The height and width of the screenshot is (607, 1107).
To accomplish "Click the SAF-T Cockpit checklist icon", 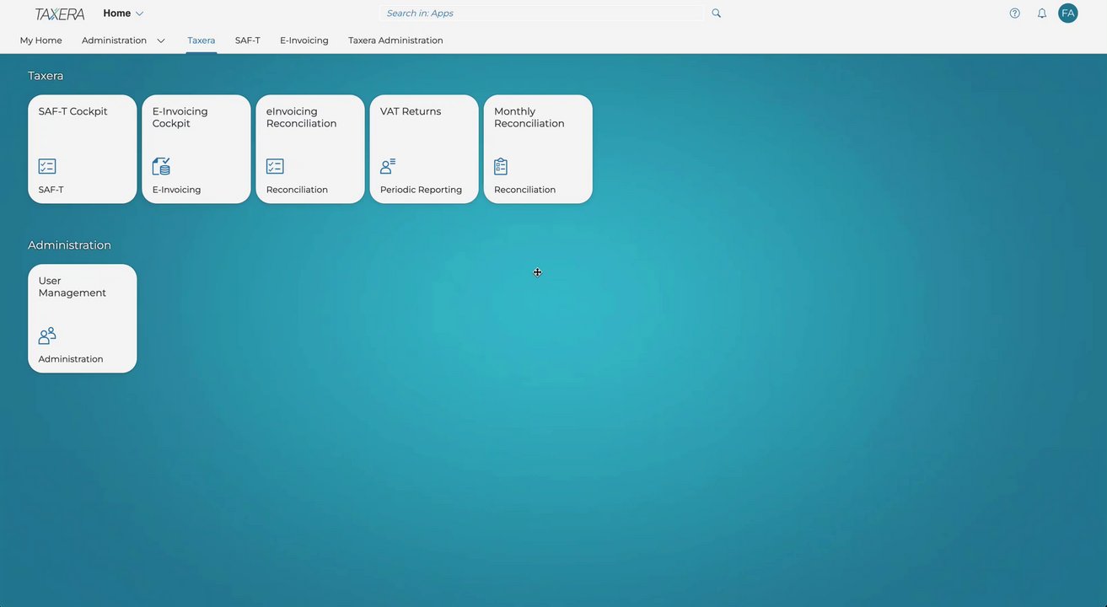I will click(47, 166).
